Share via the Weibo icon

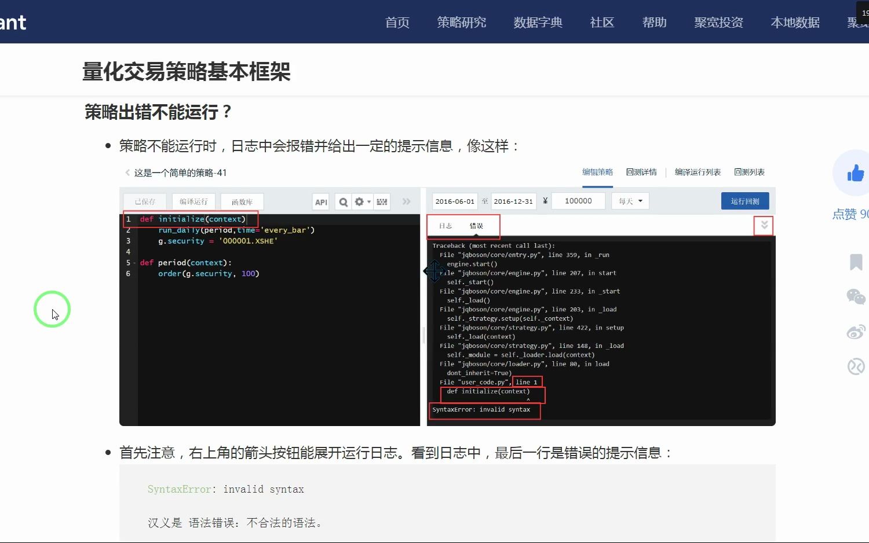[856, 332]
